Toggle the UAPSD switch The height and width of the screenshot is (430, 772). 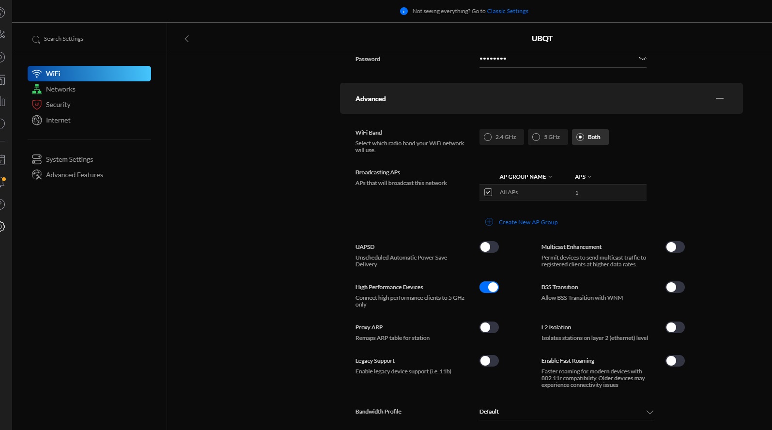pyautogui.click(x=489, y=247)
